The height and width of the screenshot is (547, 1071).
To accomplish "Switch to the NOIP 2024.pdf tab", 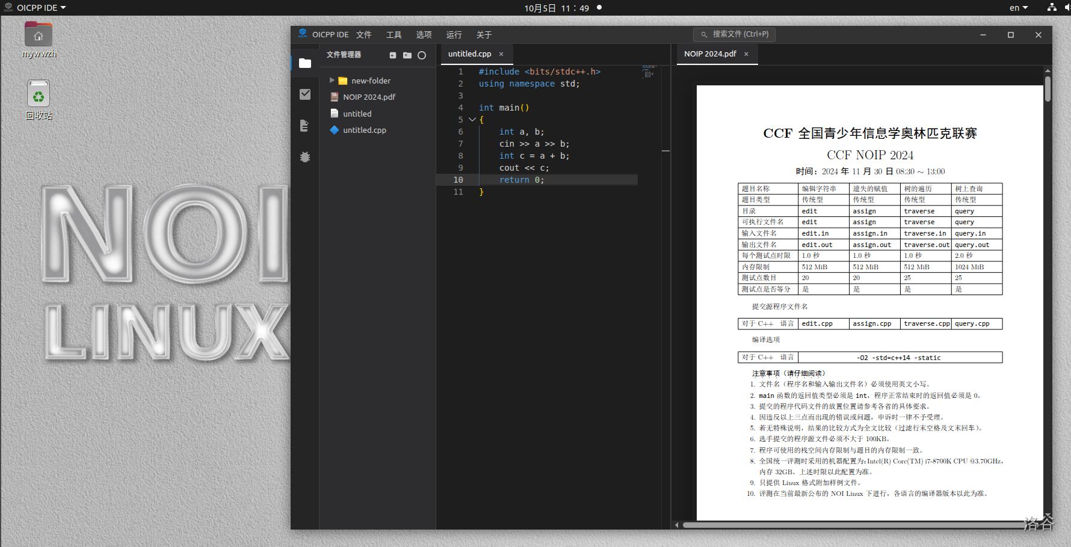I will click(710, 54).
